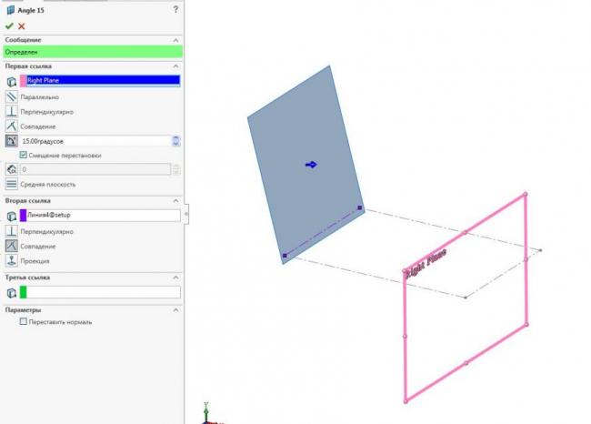Click the blue direction arrow on the plane

coord(311,165)
